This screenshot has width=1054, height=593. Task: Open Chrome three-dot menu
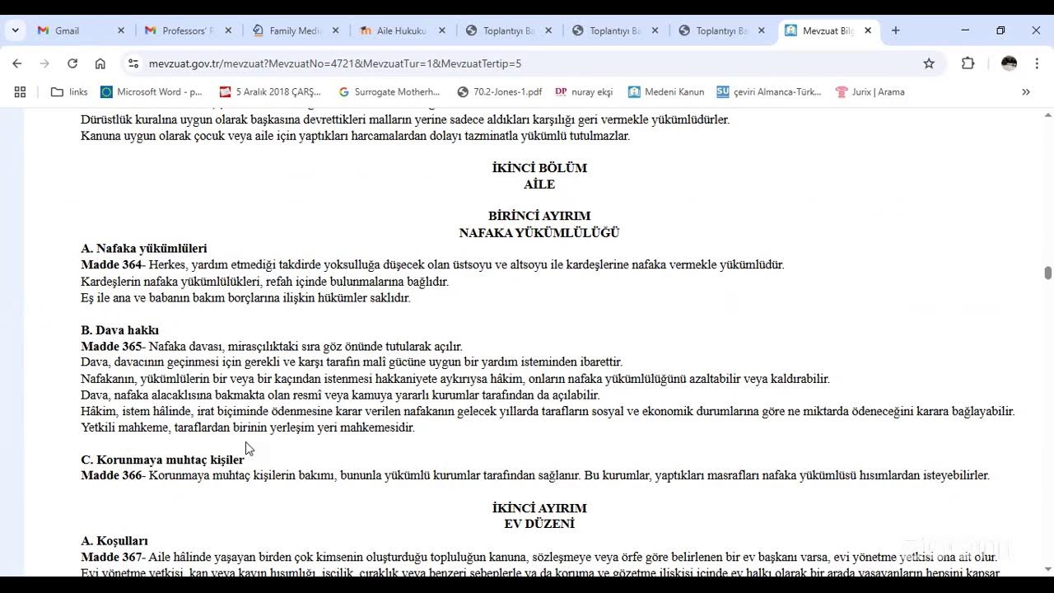[x=1037, y=63]
